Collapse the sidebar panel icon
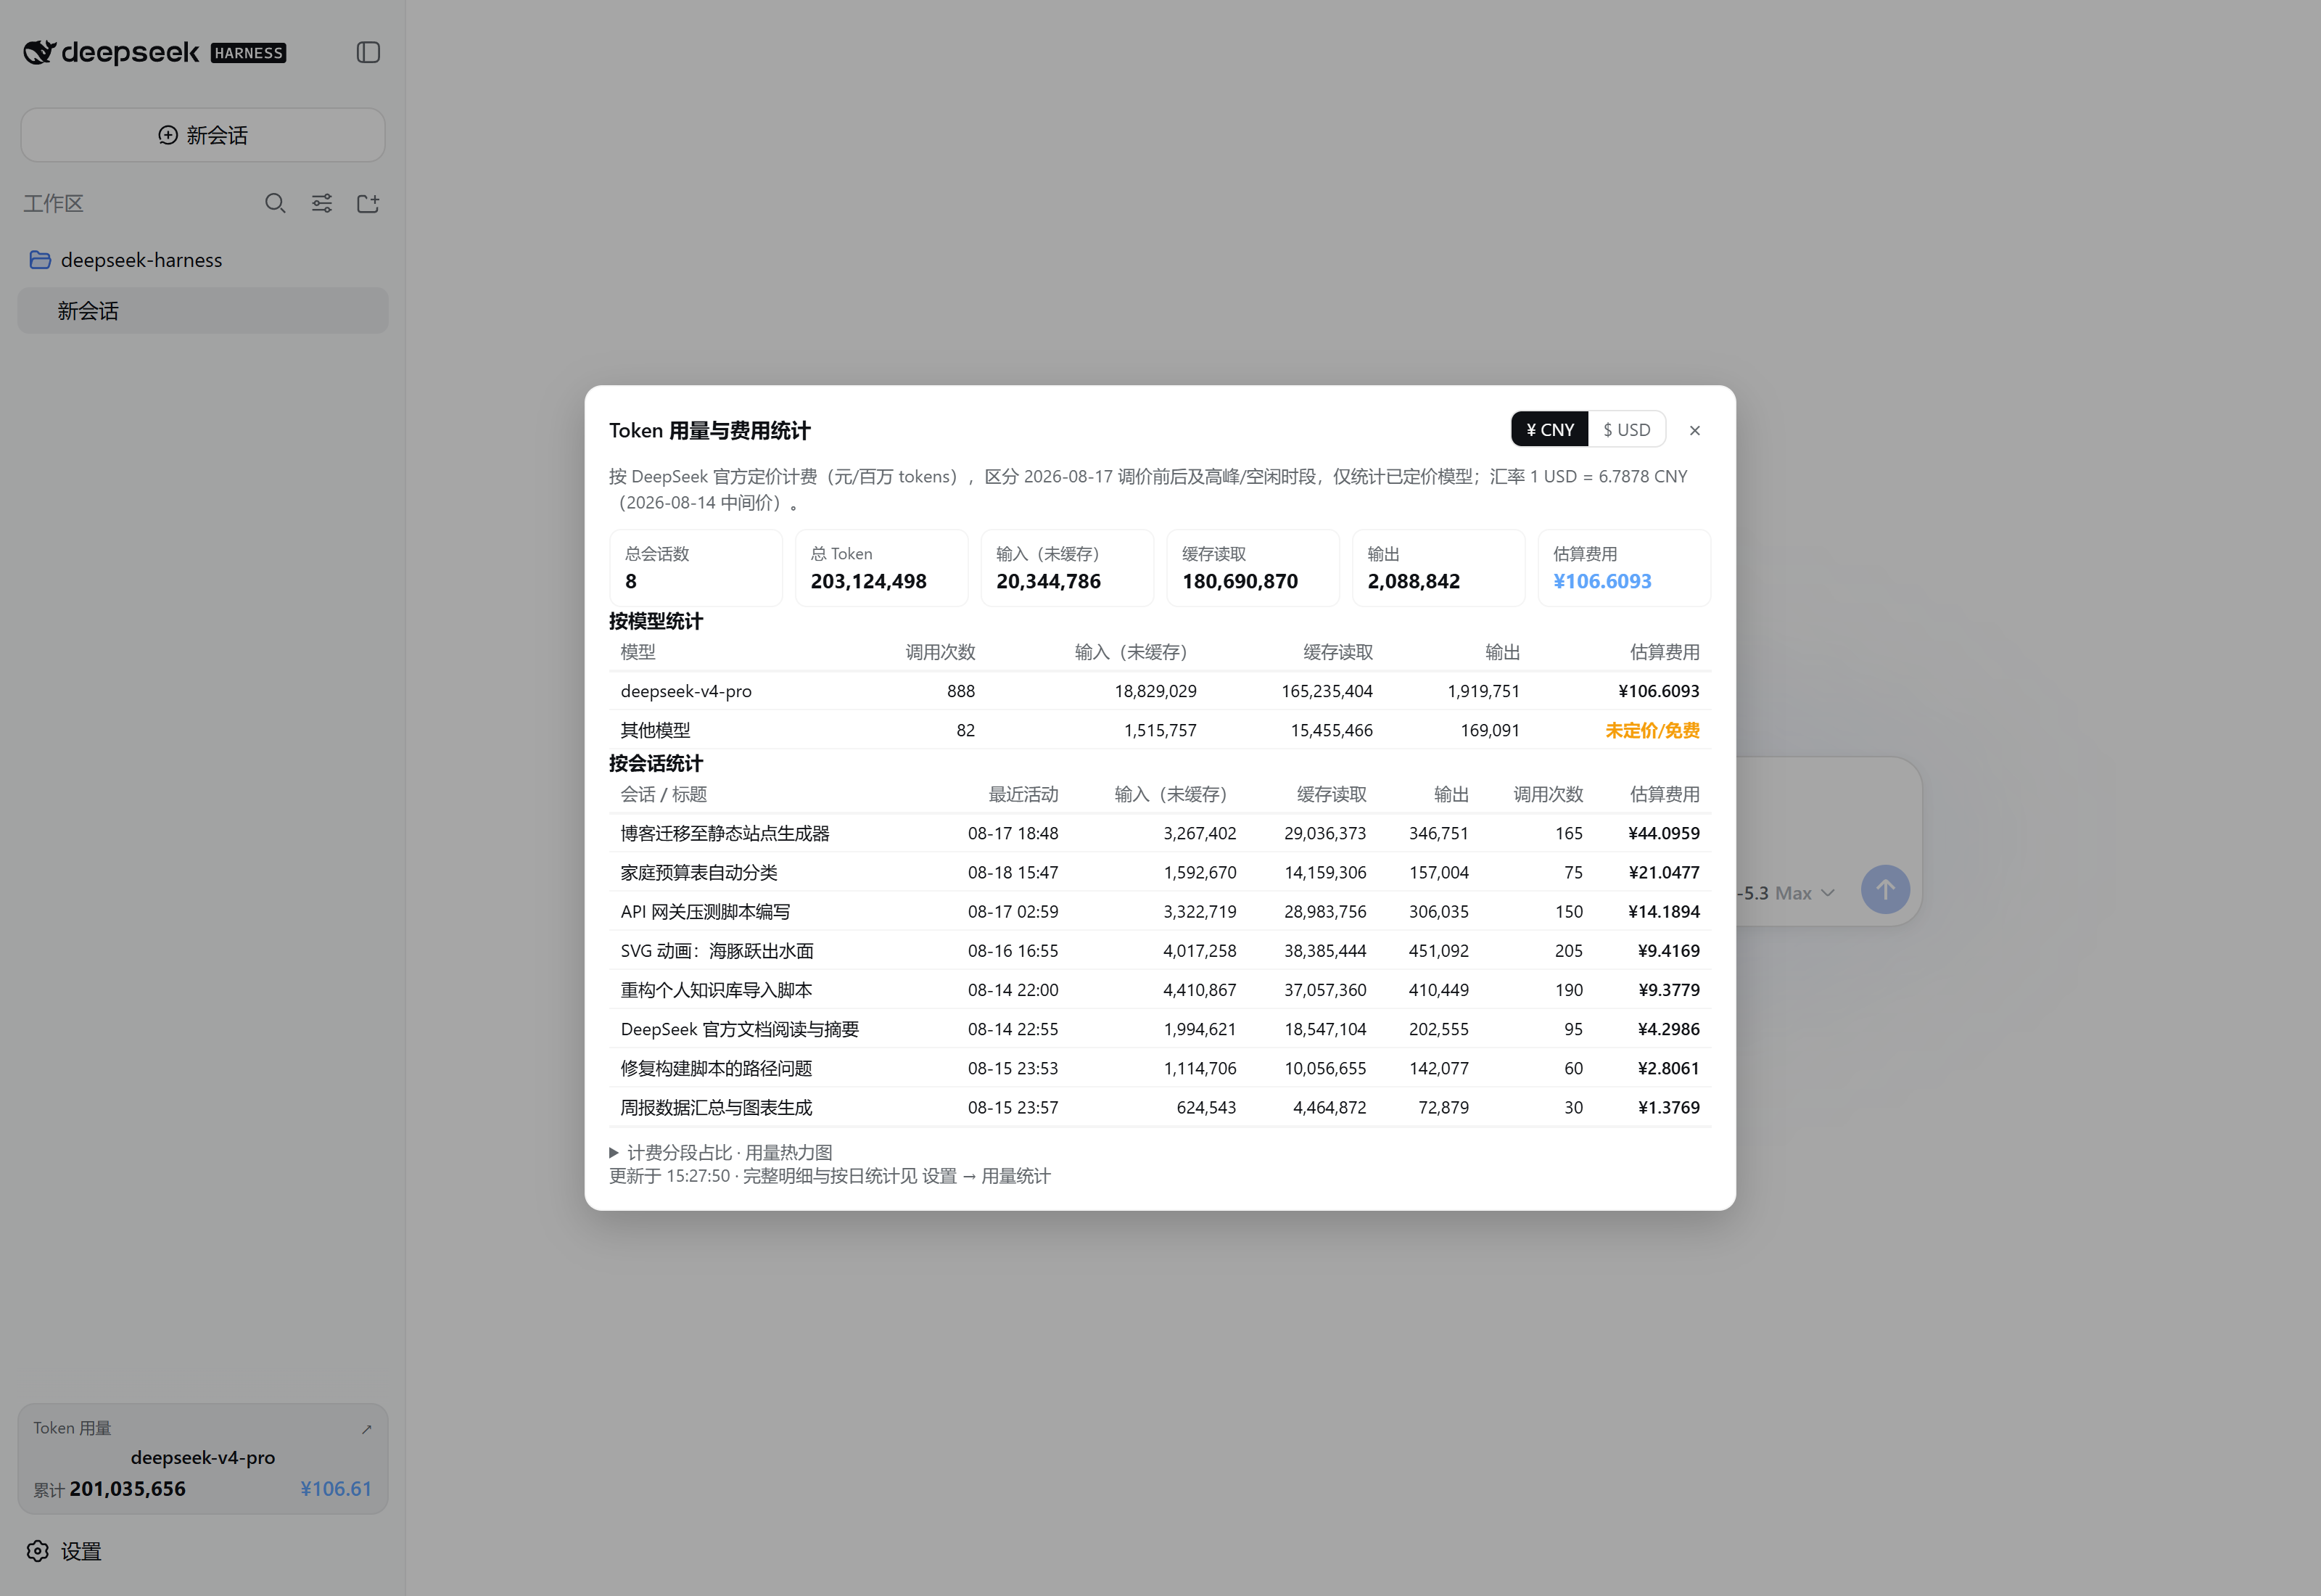Image resolution: width=2321 pixels, height=1596 pixels. 368,52
